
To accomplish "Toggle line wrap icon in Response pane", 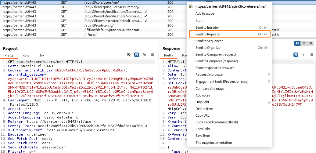I will click(x=296, y=55).
